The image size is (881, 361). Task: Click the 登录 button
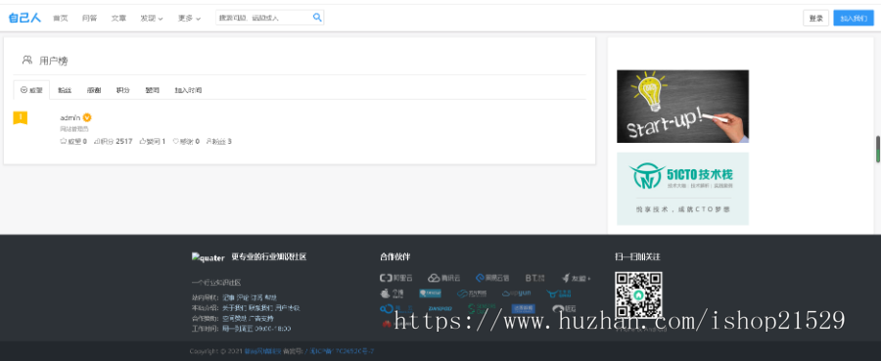tap(815, 18)
